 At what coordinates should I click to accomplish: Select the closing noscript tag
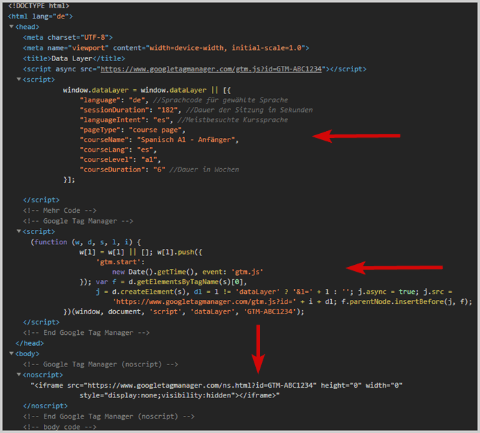tap(45, 406)
